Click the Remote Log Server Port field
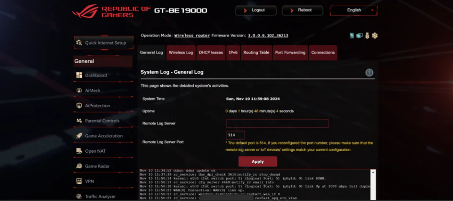The image size is (453, 201). [x=235, y=135]
